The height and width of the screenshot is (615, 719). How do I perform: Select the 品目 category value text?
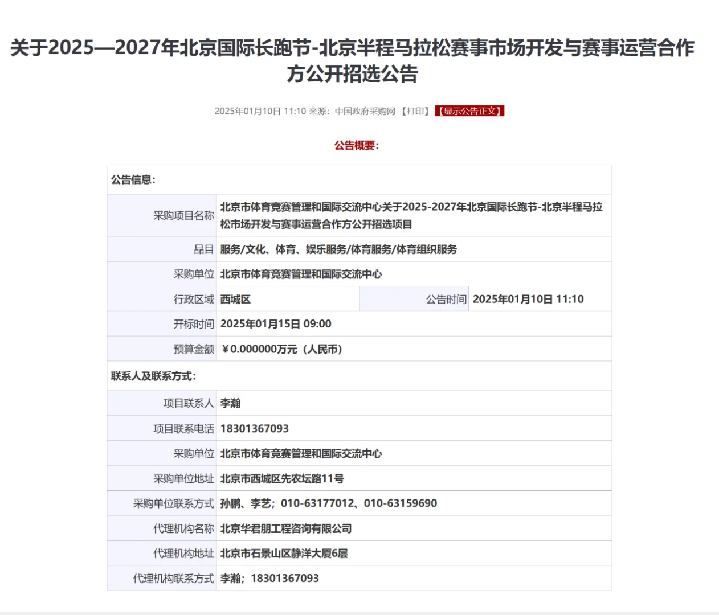pos(340,249)
